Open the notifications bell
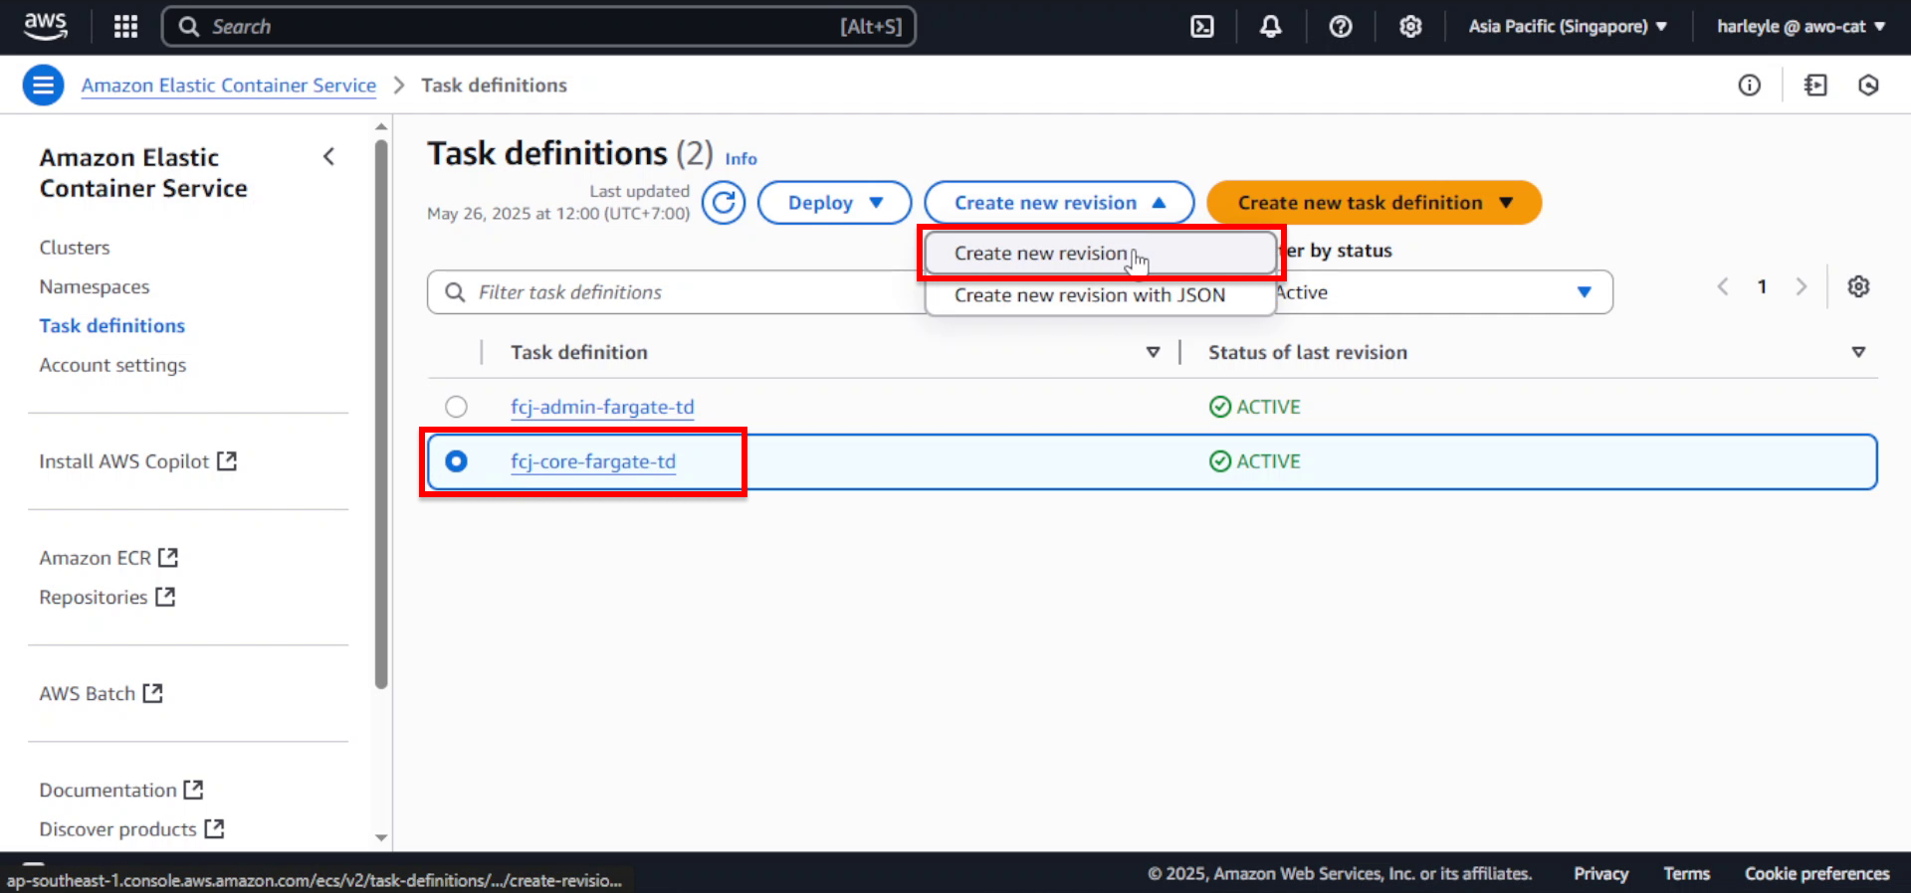Viewport: 1911px width, 893px height. pyautogui.click(x=1270, y=27)
